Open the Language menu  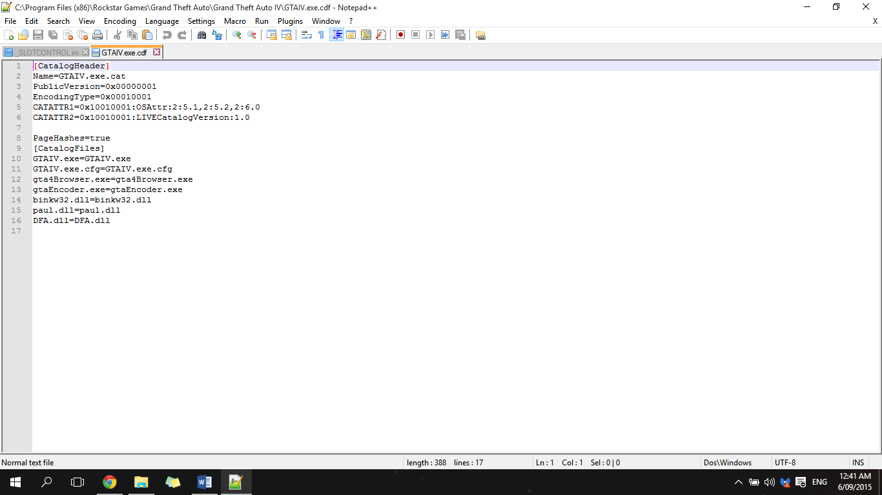162,21
